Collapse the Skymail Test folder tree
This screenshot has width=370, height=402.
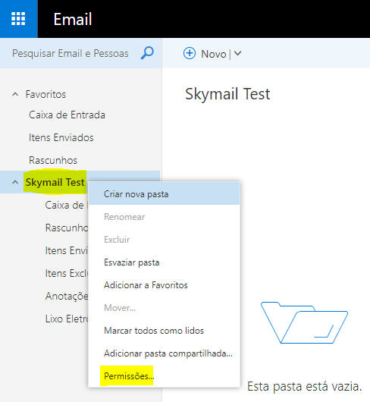tap(15, 182)
